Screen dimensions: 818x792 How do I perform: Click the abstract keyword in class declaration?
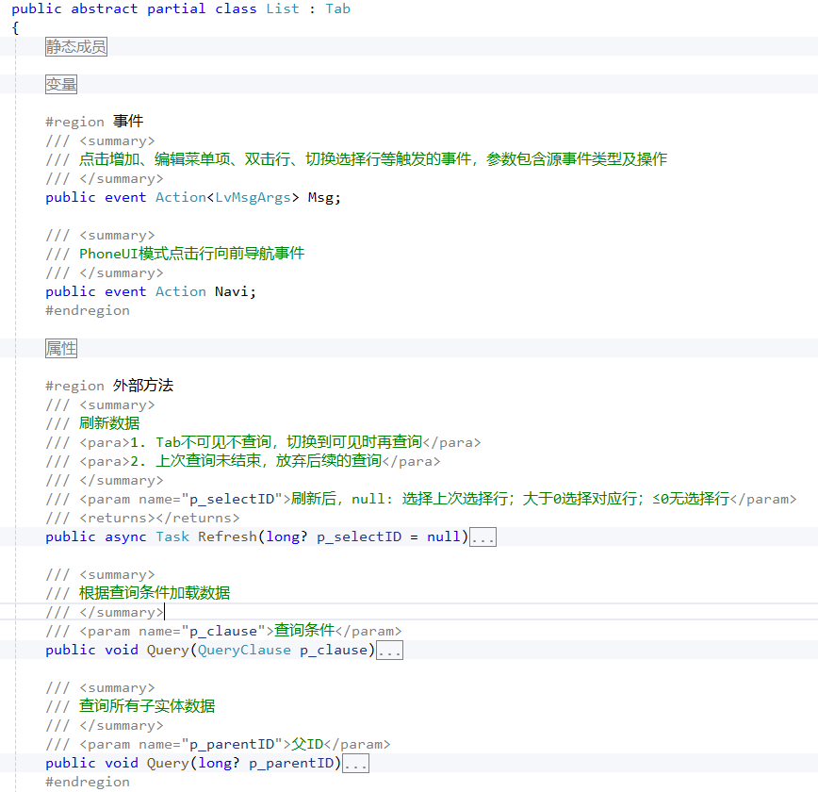pos(104,8)
